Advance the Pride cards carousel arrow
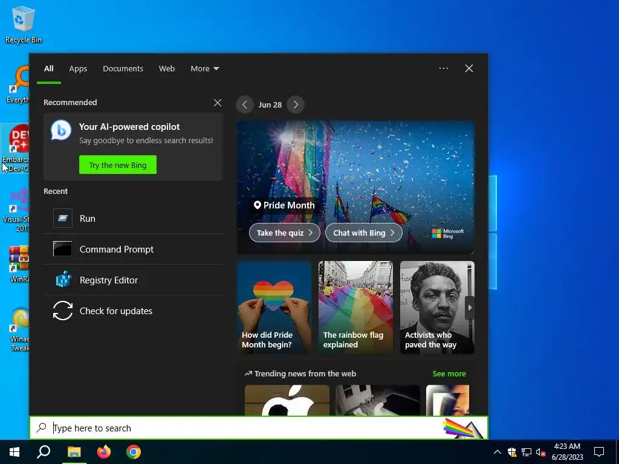This screenshot has height=464, width=619. point(470,308)
